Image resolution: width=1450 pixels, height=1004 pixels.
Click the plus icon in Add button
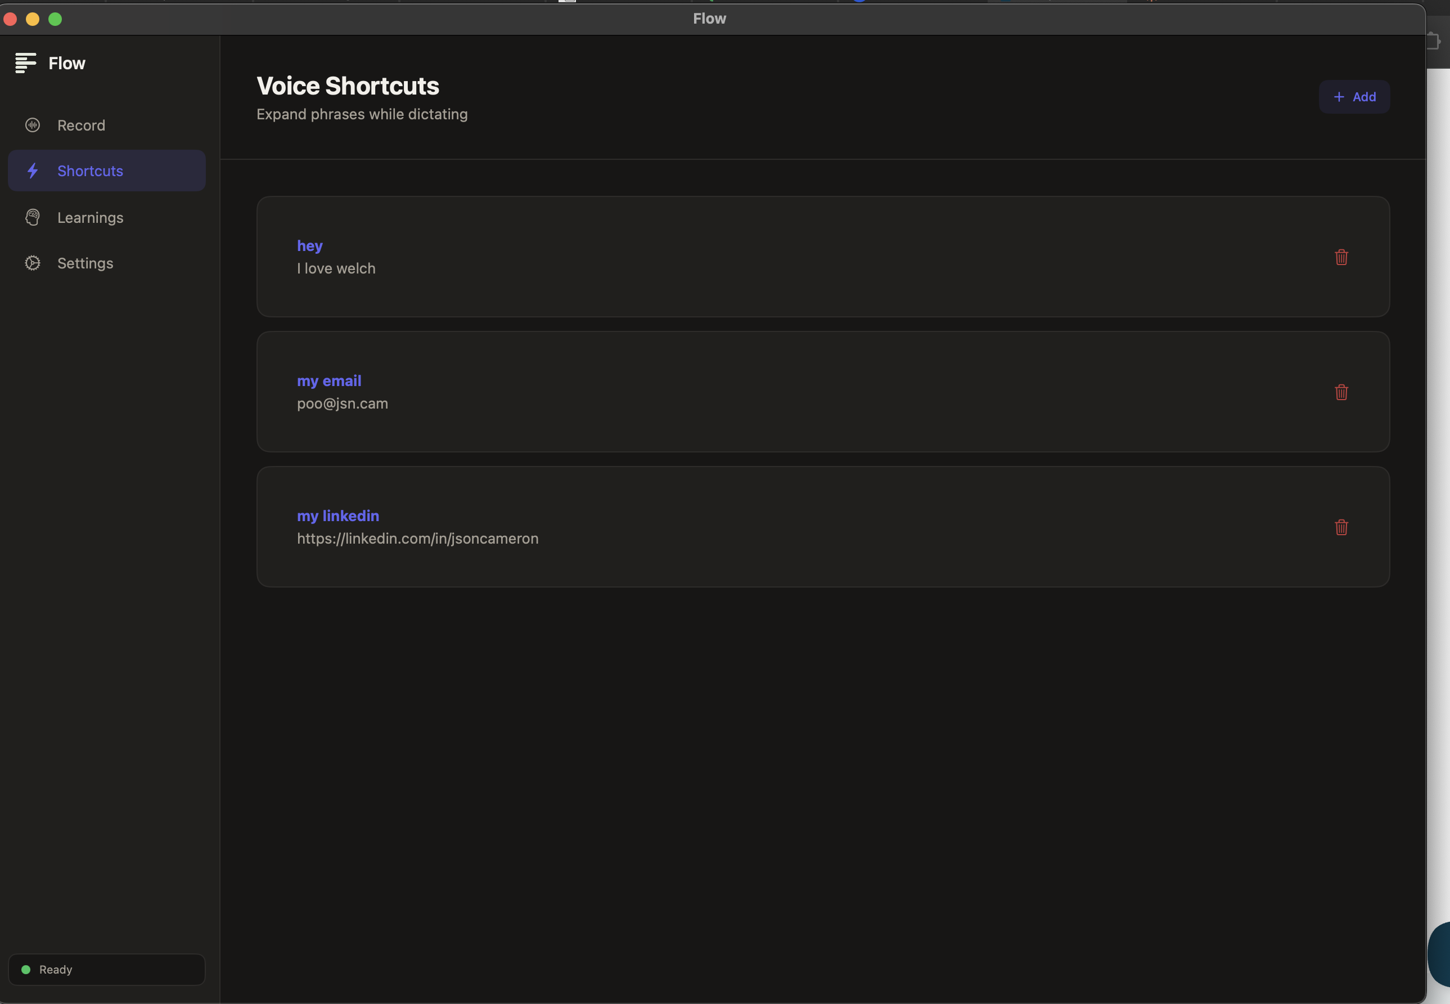[x=1339, y=97]
